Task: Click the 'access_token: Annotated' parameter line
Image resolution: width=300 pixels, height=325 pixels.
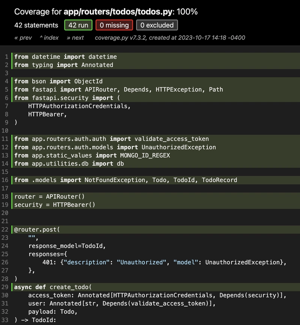Action: click(157, 295)
